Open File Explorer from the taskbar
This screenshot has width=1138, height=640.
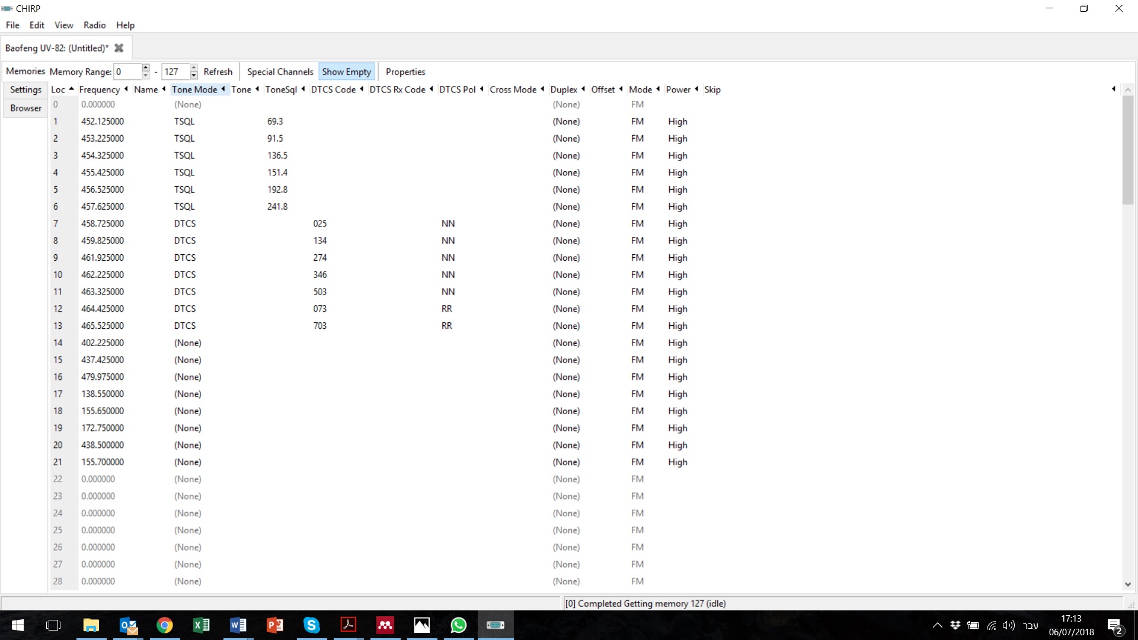click(x=91, y=625)
